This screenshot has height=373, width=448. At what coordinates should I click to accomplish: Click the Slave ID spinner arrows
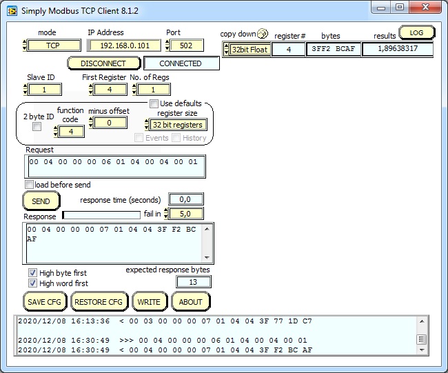click(x=26, y=90)
